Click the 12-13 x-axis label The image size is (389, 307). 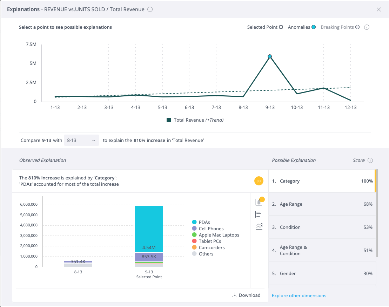pyautogui.click(x=350, y=107)
